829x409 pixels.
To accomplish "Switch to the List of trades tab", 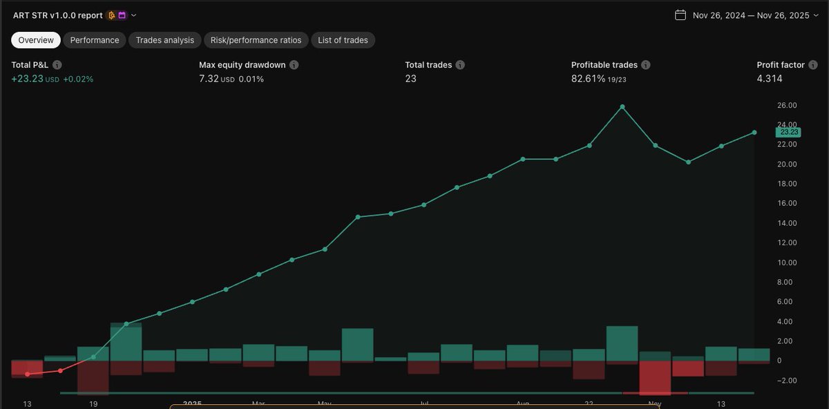I will coord(343,39).
